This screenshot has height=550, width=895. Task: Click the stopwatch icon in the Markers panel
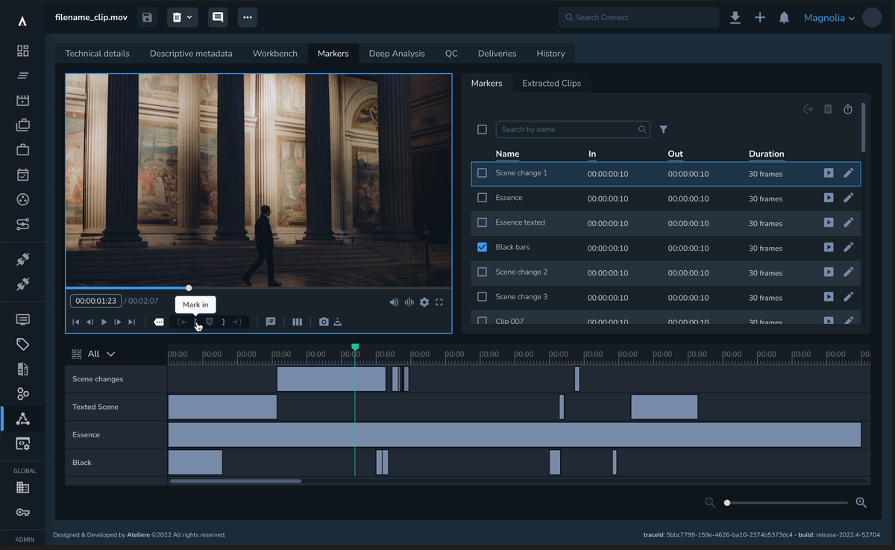click(x=847, y=109)
